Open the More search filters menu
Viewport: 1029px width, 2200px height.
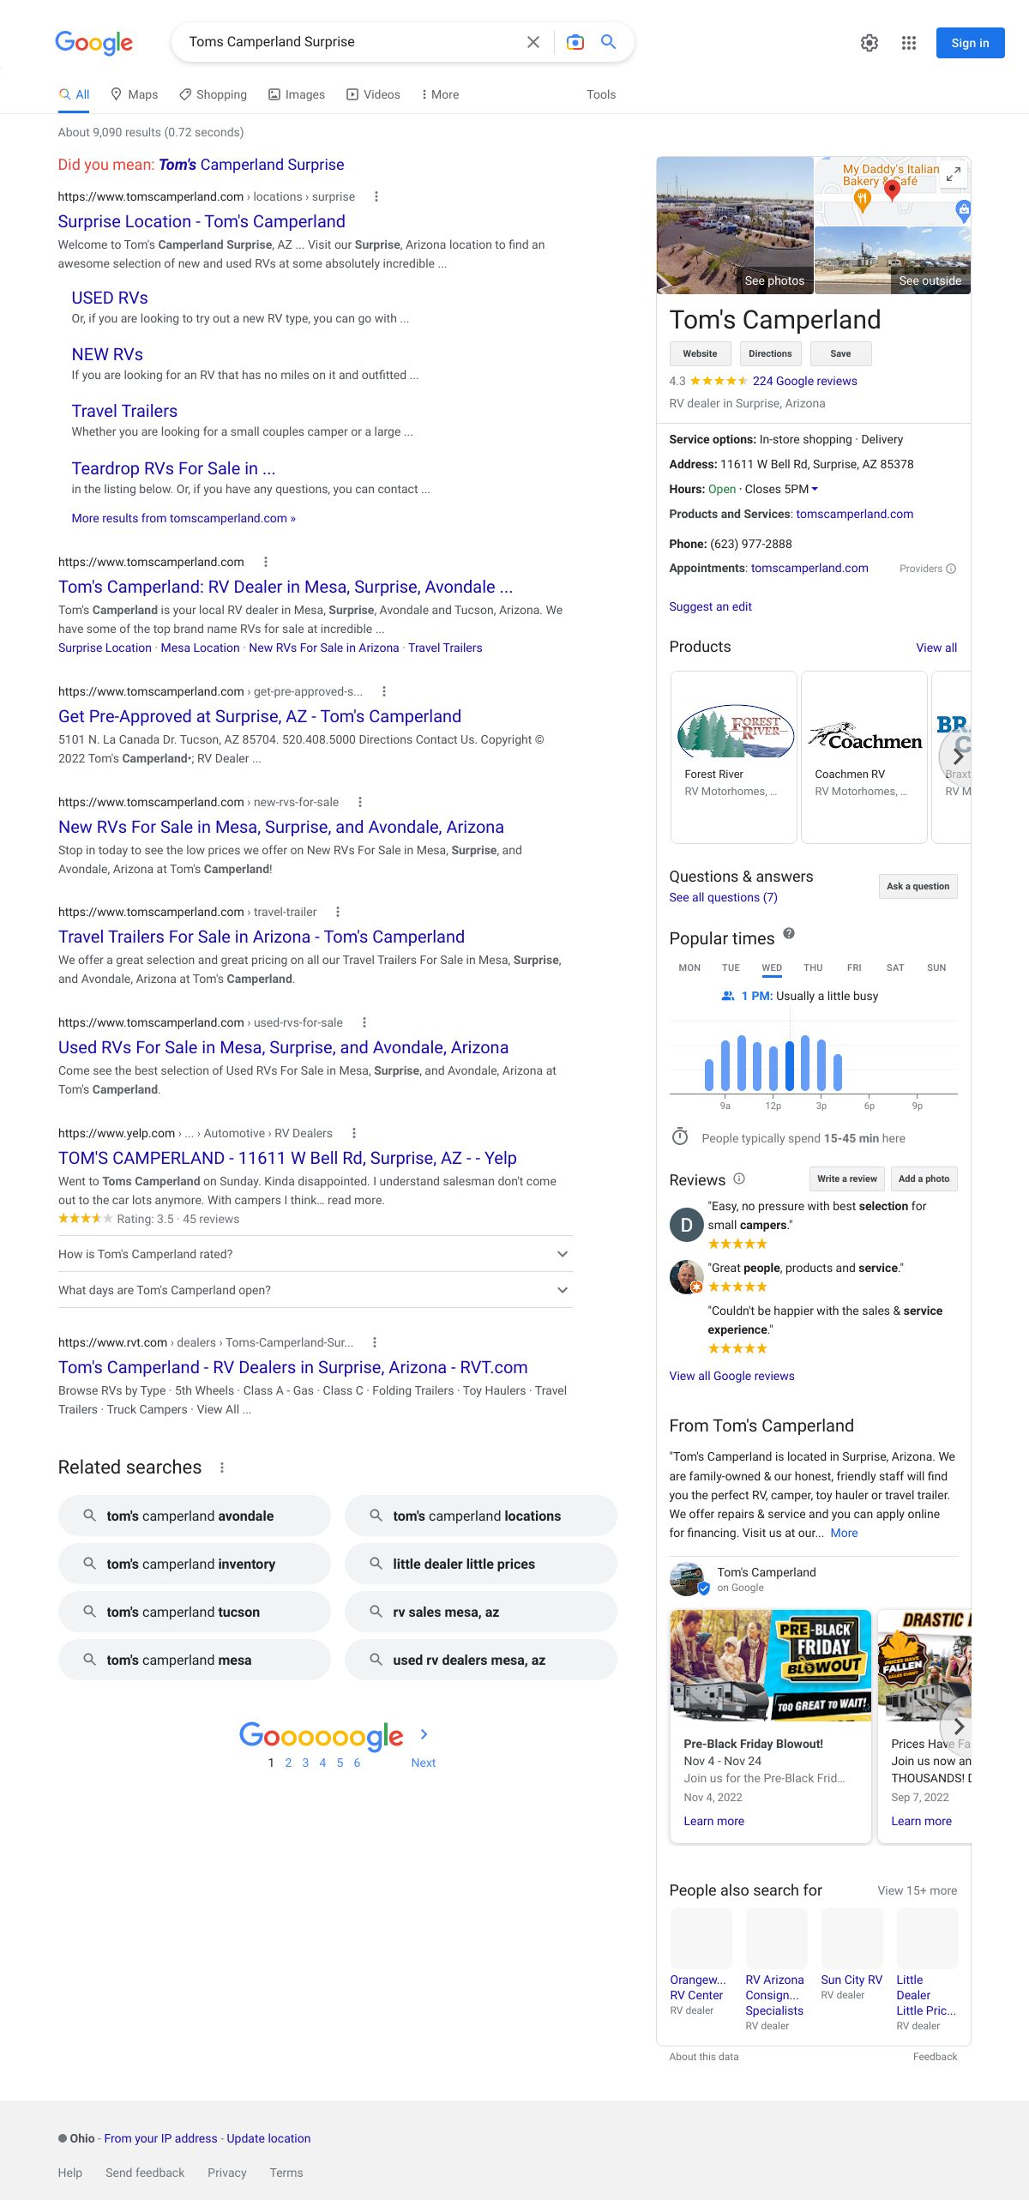[440, 94]
